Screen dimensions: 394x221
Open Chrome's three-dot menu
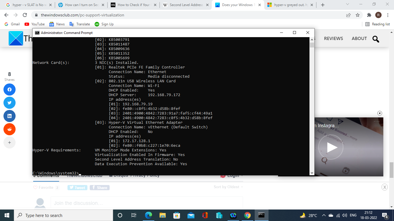point(388,15)
